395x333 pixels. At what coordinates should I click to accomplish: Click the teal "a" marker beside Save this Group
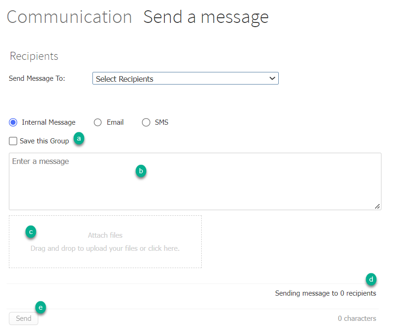[x=79, y=139]
